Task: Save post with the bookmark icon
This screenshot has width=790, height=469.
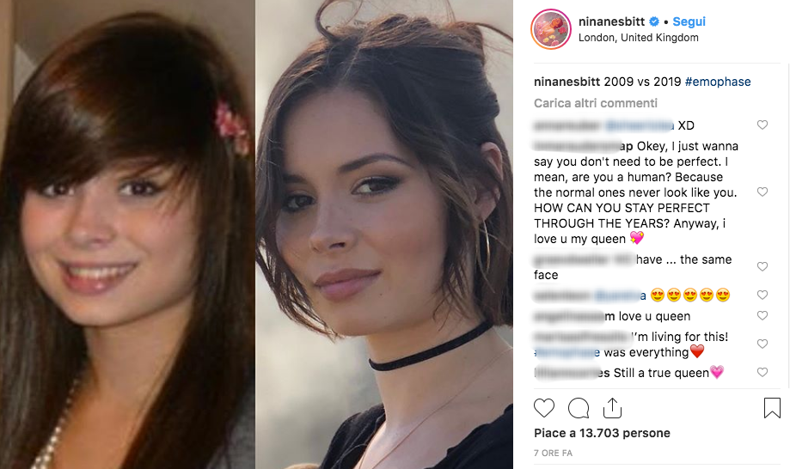Action: click(772, 408)
